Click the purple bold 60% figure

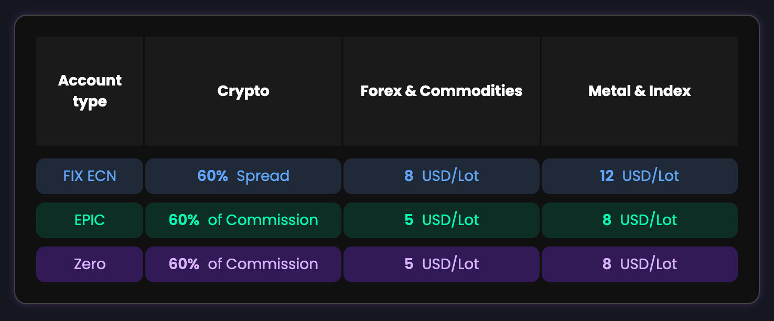184,264
